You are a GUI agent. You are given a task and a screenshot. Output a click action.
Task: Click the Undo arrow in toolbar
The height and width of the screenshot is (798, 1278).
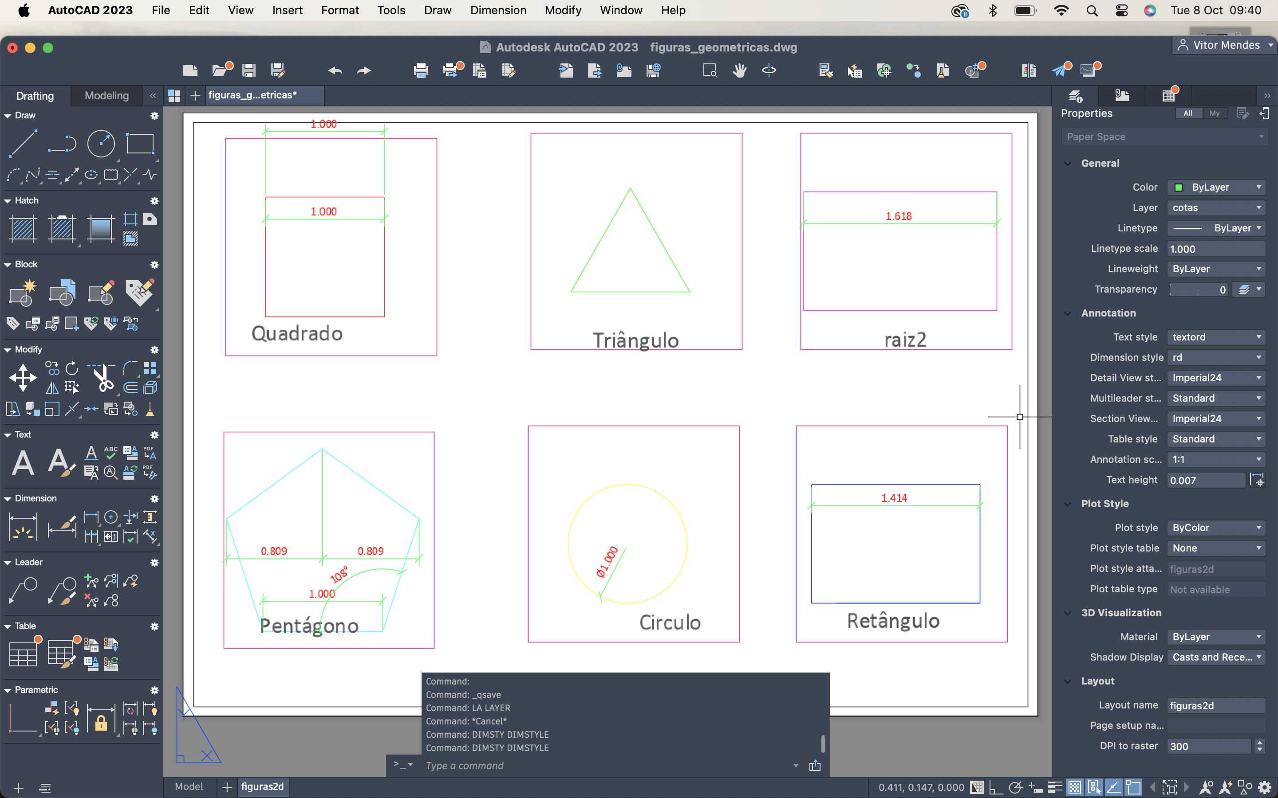pyautogui.click(x=335, y=70)
